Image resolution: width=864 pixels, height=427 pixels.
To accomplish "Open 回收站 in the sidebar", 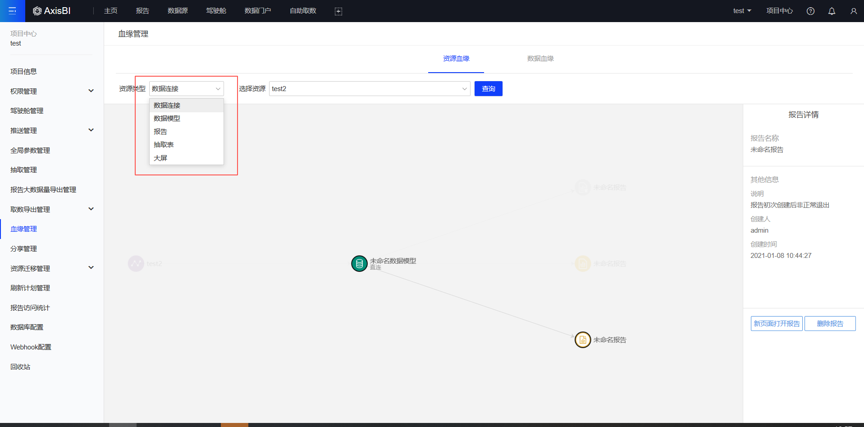I will click(20, 367).
